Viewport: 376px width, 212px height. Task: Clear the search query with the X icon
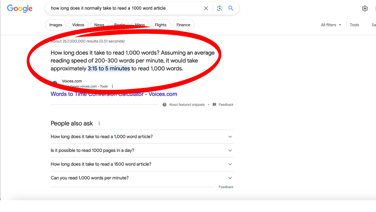pos(206,8)
